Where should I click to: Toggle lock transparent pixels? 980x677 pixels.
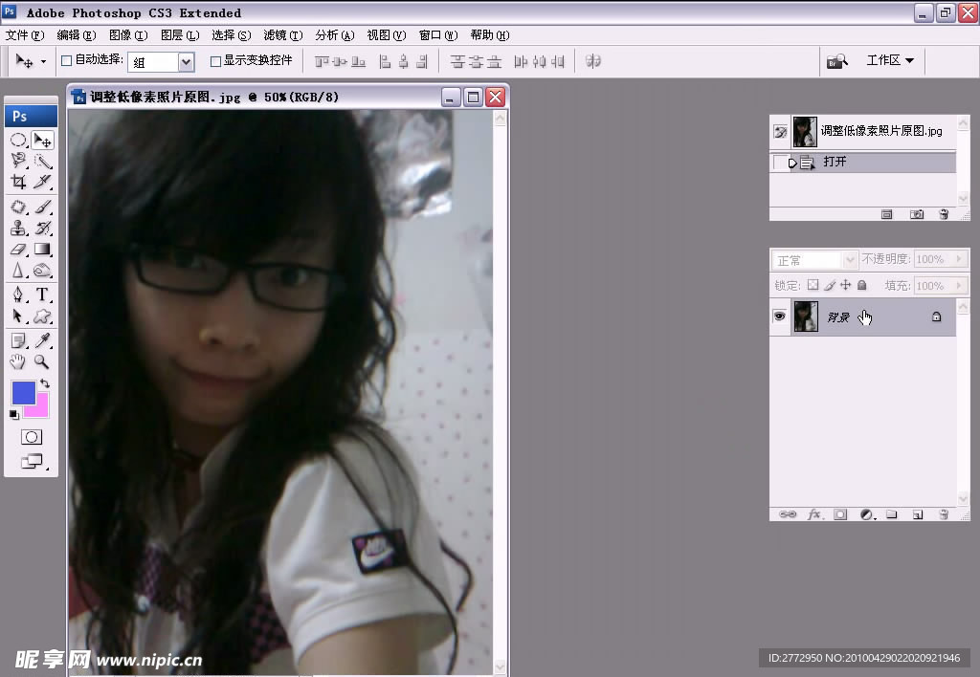click(x=813, y=285)
